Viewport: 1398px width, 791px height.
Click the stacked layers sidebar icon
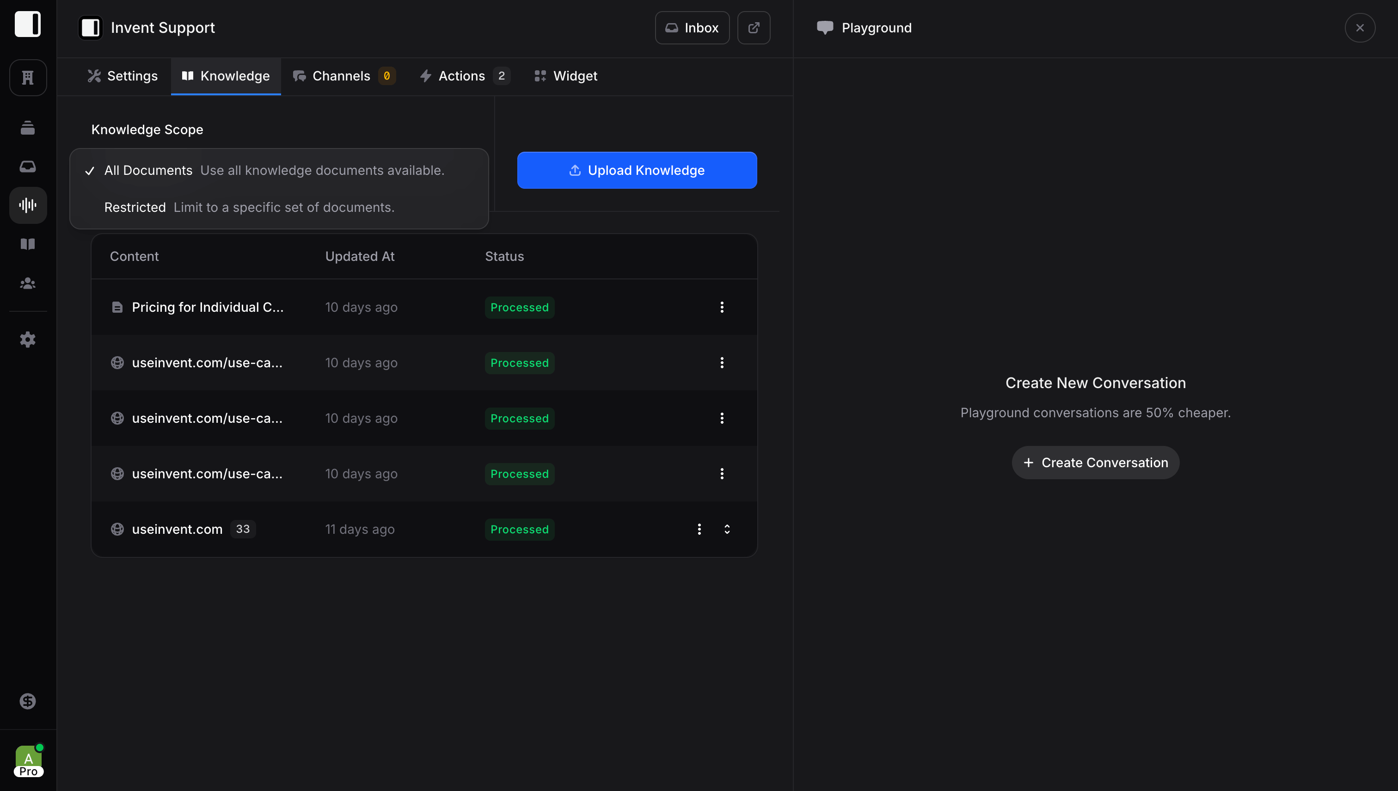tap(28, 128)
